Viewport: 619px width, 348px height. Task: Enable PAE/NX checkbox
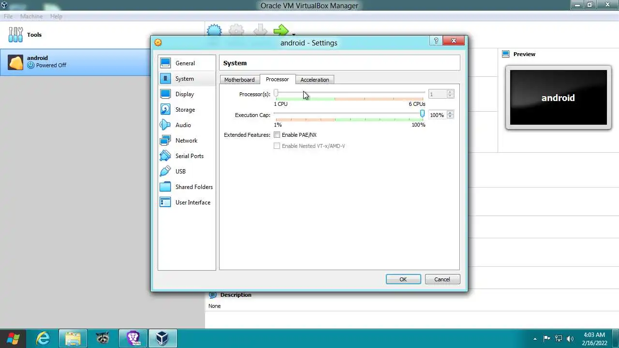point(277,135)
